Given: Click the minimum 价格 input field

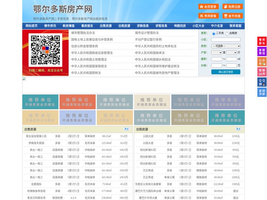Looking at the screenshot, I should 217,66.
